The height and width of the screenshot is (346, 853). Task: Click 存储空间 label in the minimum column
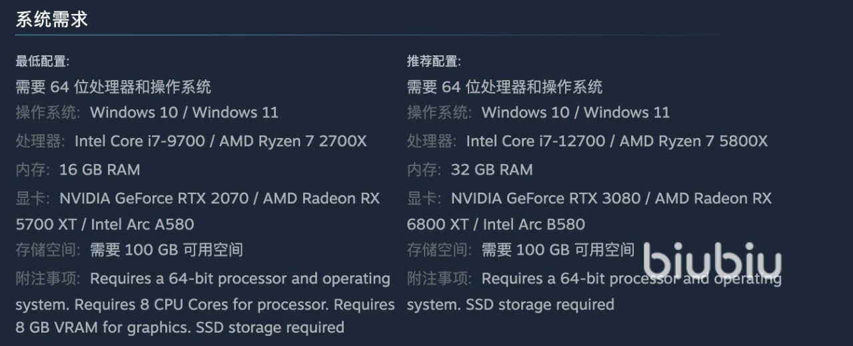click(x=47, y=250)
